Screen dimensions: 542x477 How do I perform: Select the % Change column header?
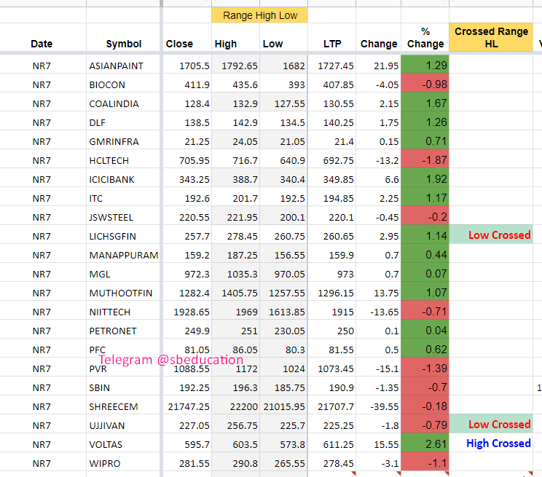(x=425, y=37)
